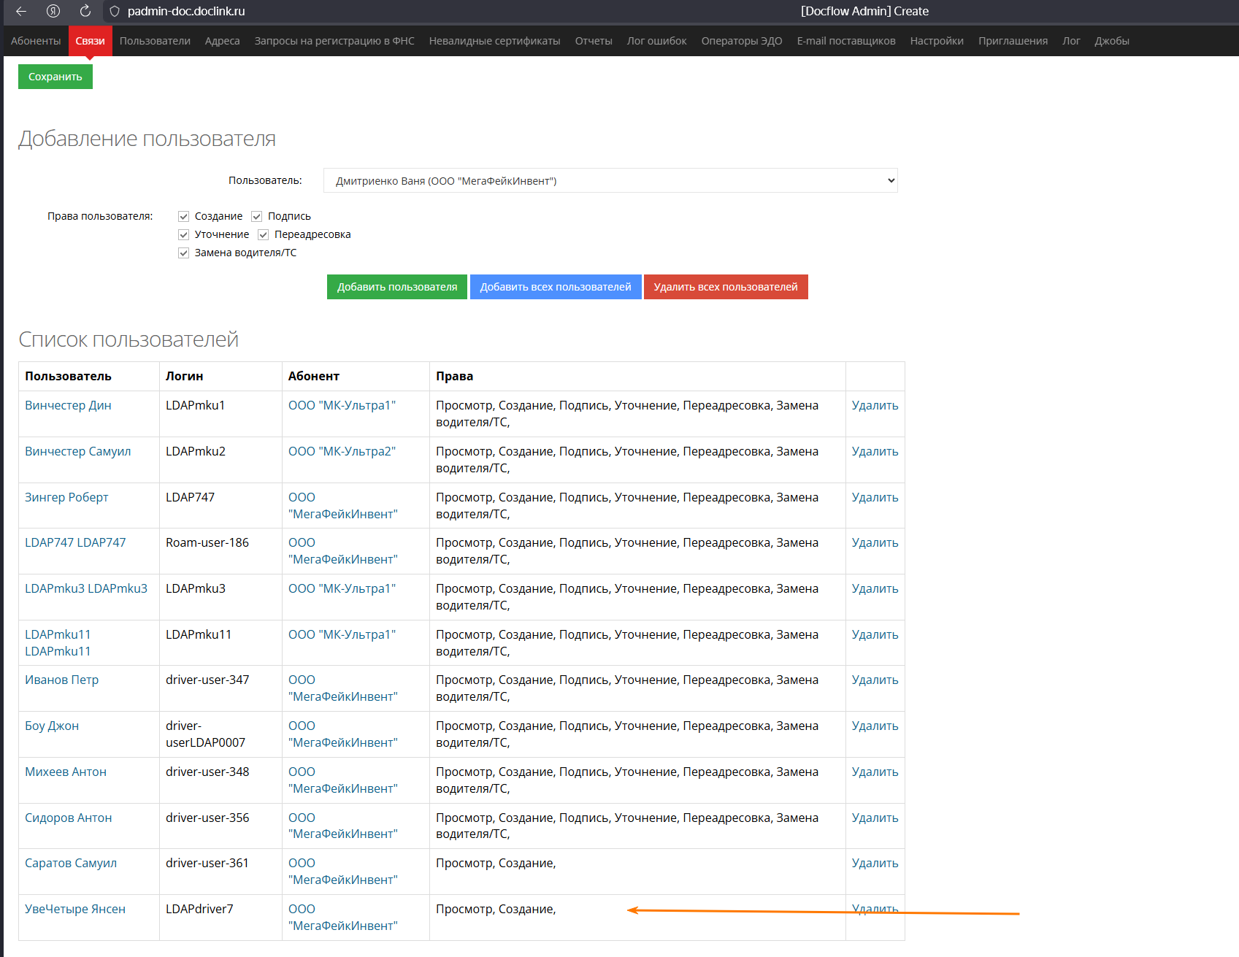Open user link LDAPmku3 LDAPmku3
Screen dimensions: 1239x957
pos(86,589)
